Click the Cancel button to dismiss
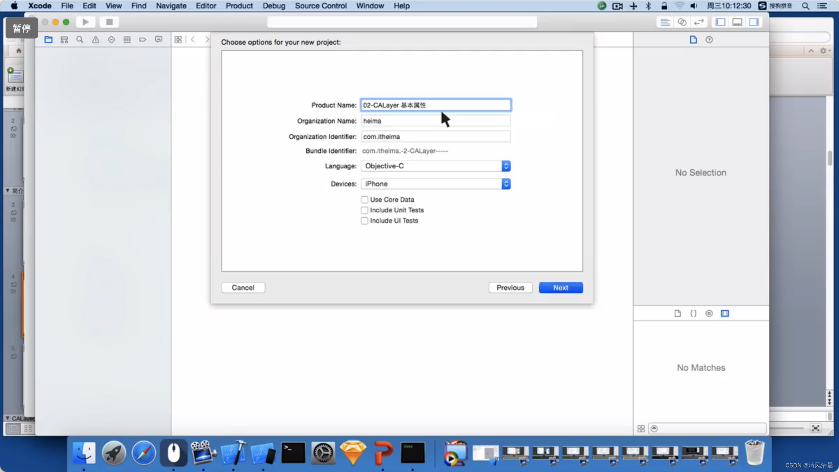The width and height of the screenshot is (839, 472). click(x=243, y=287)
